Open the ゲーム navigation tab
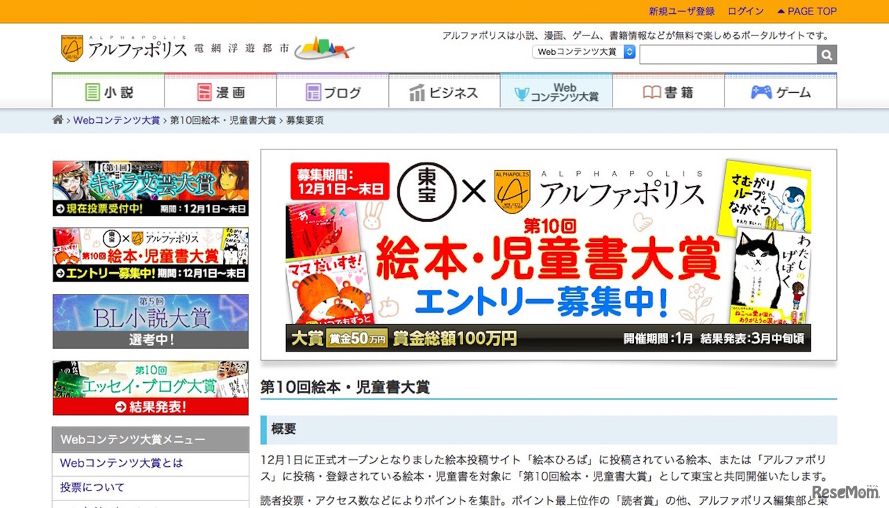This screenshot has width=889, height=508. (x=781, y=92)
